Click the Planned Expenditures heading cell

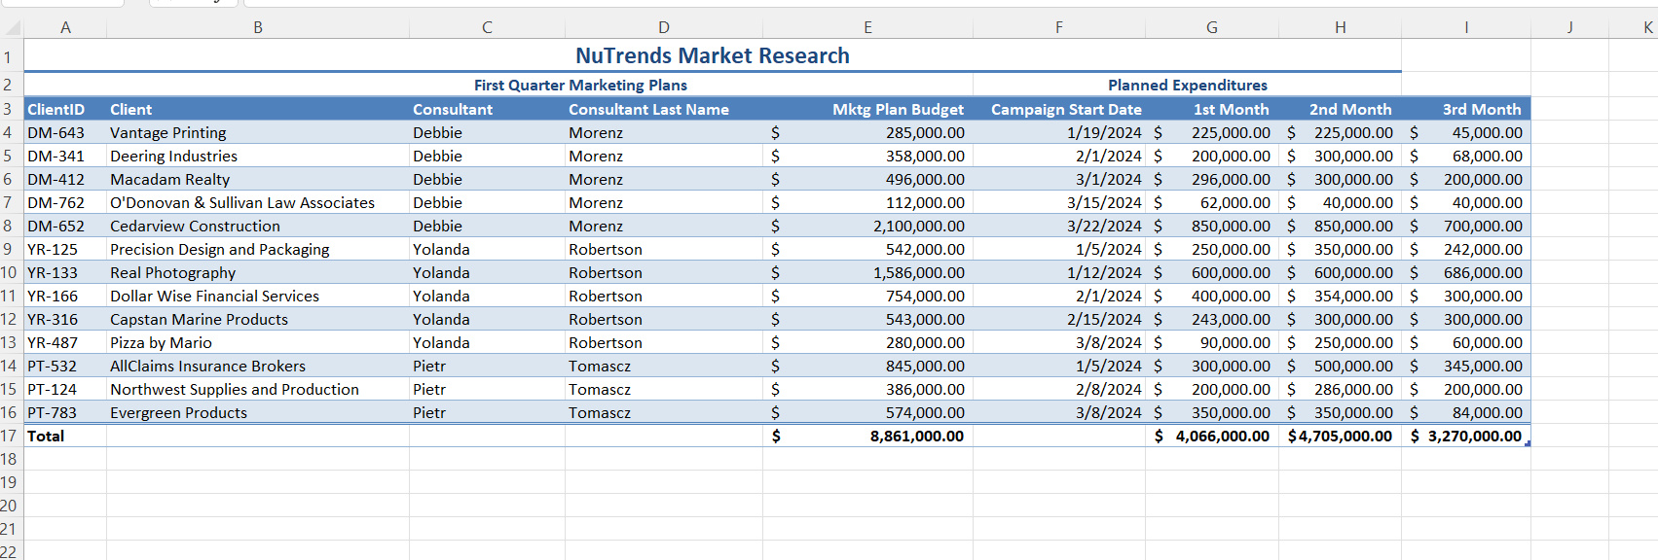(1187, 86)
